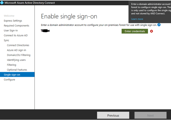Select Azure AD sign-in sub-step
Screen dimensions: 171x120
[17, 50]
